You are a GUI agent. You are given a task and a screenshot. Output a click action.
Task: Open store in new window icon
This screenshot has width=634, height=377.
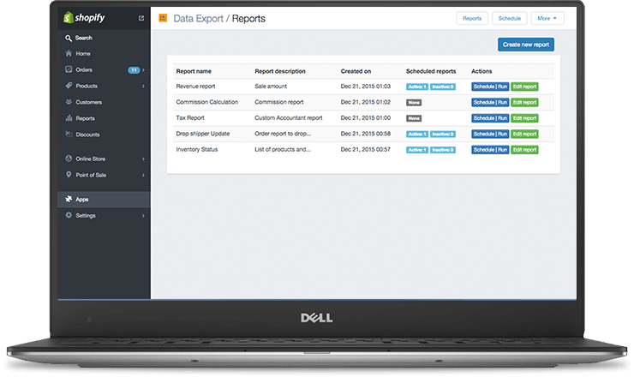point(141,18)
